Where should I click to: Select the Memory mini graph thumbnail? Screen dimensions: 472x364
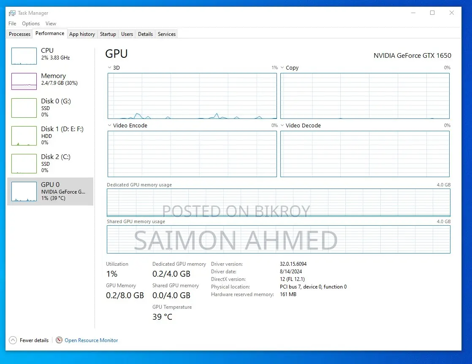pos(24,81)
